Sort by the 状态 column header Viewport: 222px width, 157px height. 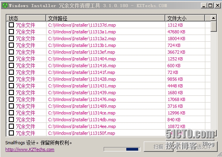click(26, 18)
